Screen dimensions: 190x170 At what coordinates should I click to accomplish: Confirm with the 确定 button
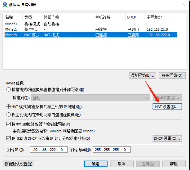[96, 164]
